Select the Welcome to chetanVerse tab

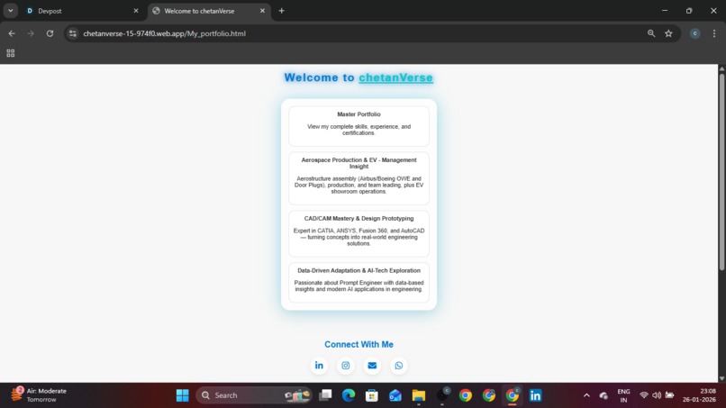point(209,11)
